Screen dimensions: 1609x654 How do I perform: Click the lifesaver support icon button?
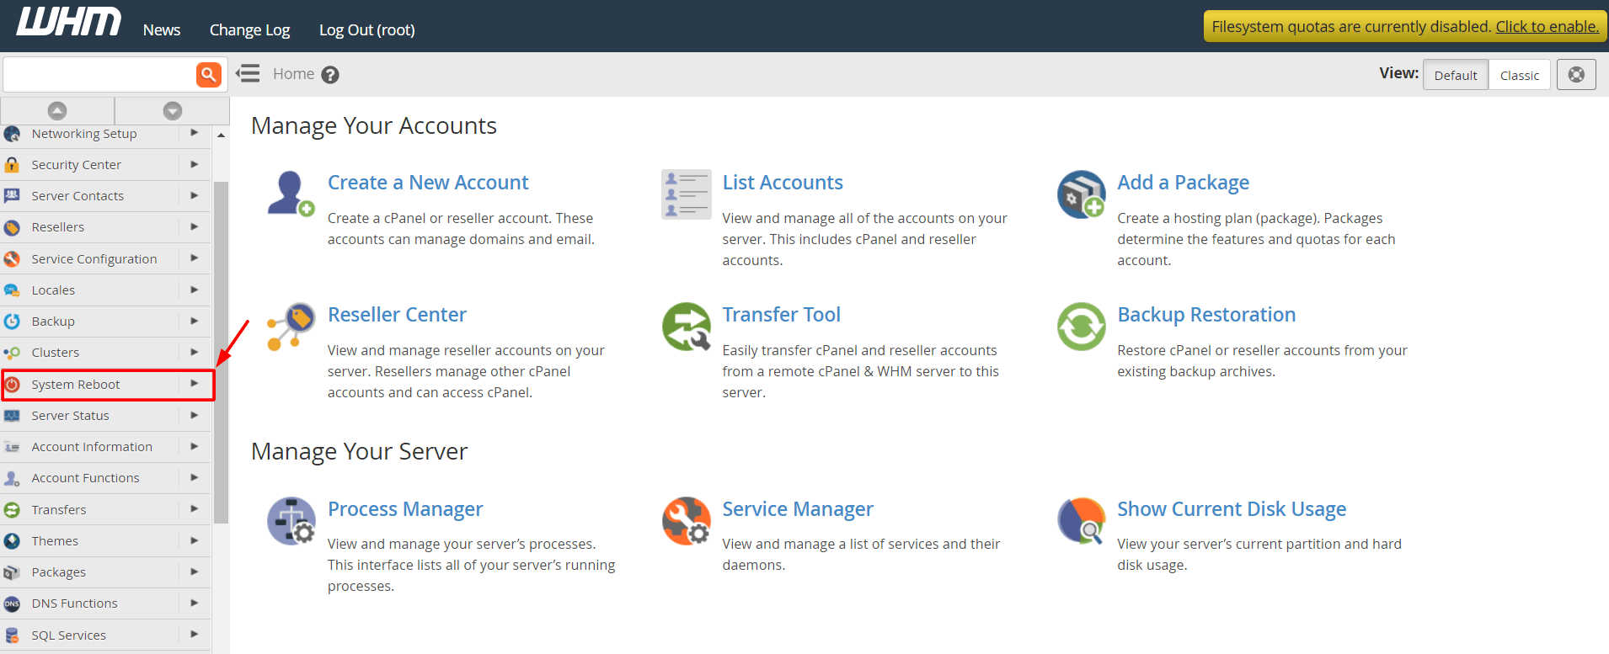[1576, 75]
